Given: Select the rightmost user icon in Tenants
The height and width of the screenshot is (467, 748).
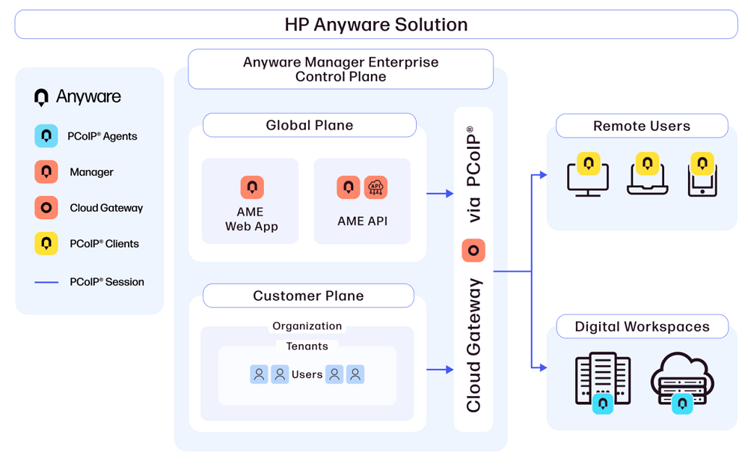Looking at the screenshot, I should point(355,374).
